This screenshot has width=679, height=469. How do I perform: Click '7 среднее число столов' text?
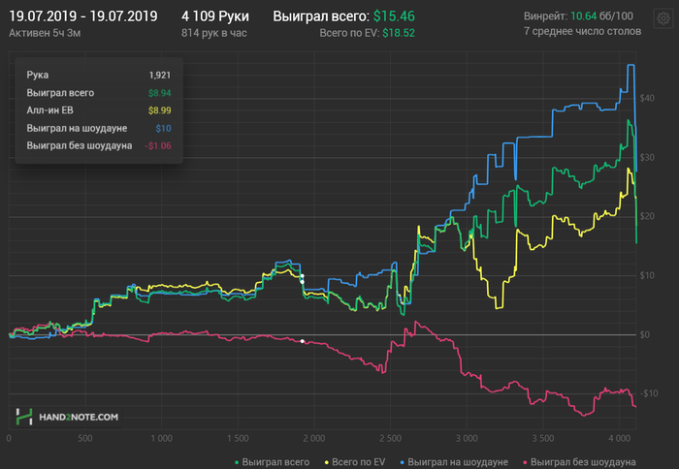[x=582, y=31]
